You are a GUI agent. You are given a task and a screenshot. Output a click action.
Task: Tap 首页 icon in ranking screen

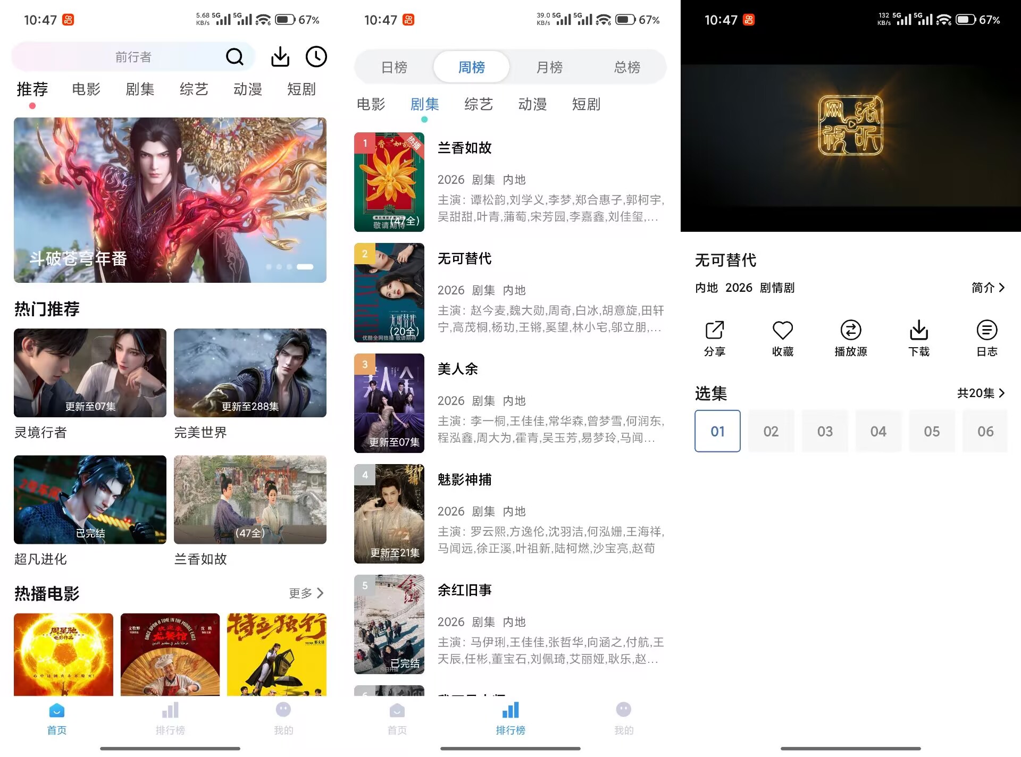[x=397, y=710]
